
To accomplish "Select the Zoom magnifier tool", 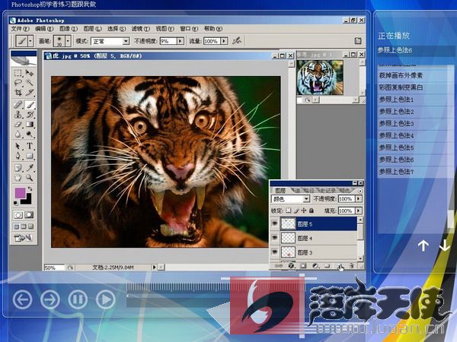I will (30, 178).
